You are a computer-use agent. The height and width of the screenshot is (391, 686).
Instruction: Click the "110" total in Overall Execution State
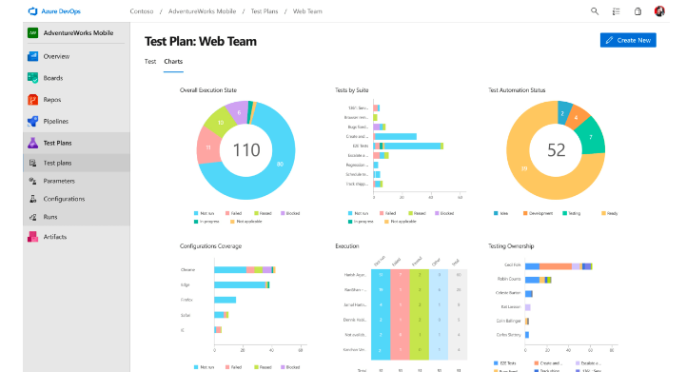pyautogui.click(x=246, y=150)
